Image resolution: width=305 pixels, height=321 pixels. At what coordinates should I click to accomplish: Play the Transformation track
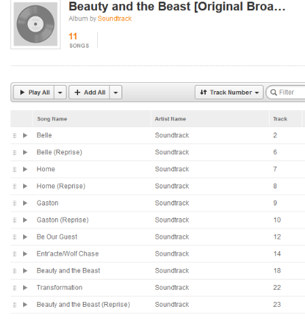click(x=25, y=288)
